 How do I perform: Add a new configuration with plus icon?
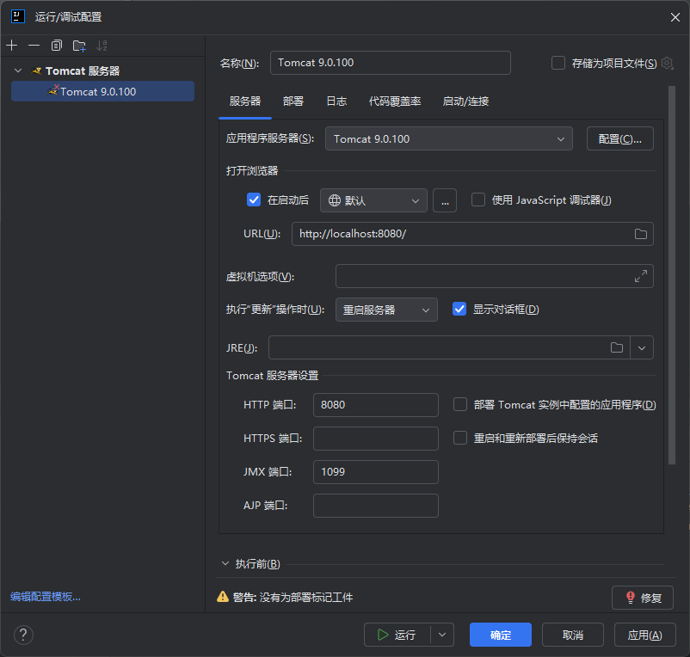tap(12, 46)
